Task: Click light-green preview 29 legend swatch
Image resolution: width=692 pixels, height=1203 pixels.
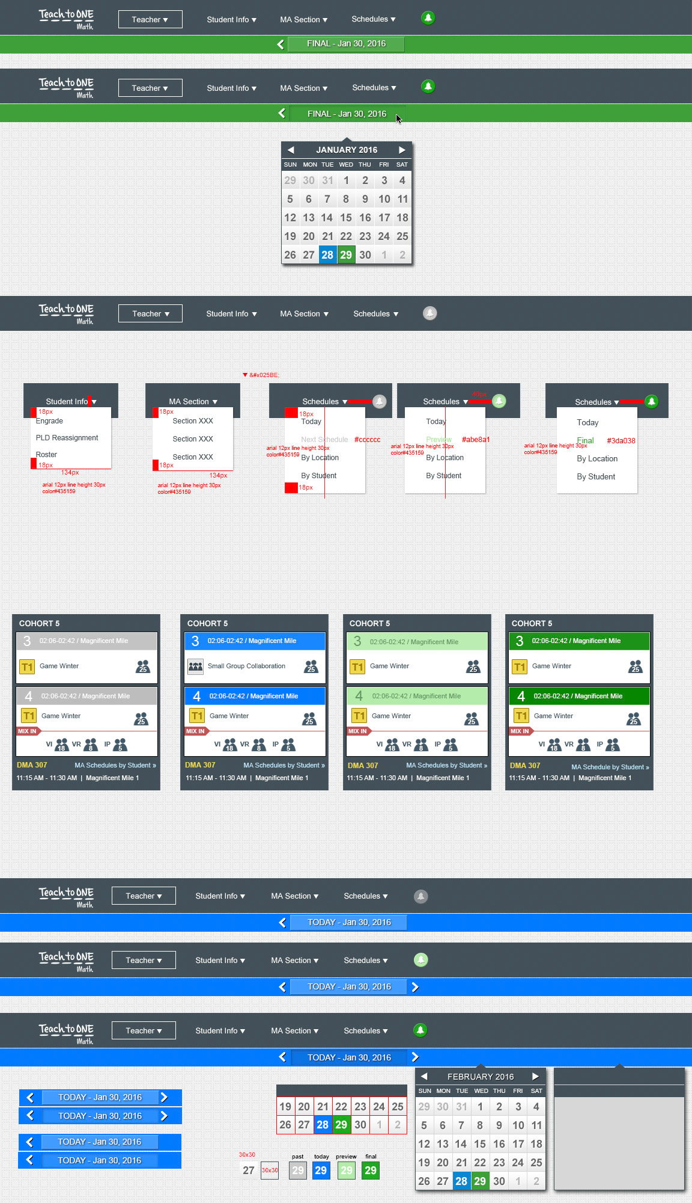Action: coord(347,1171)
